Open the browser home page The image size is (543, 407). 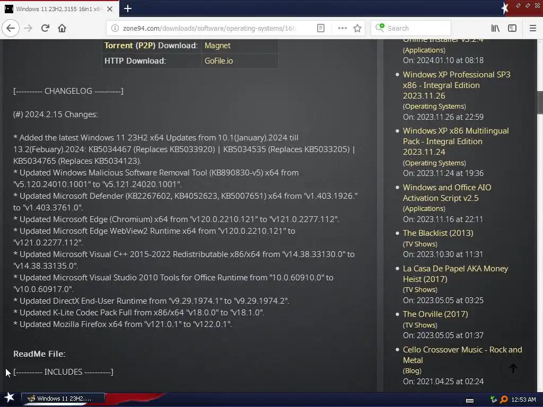[x=62, y=28]
